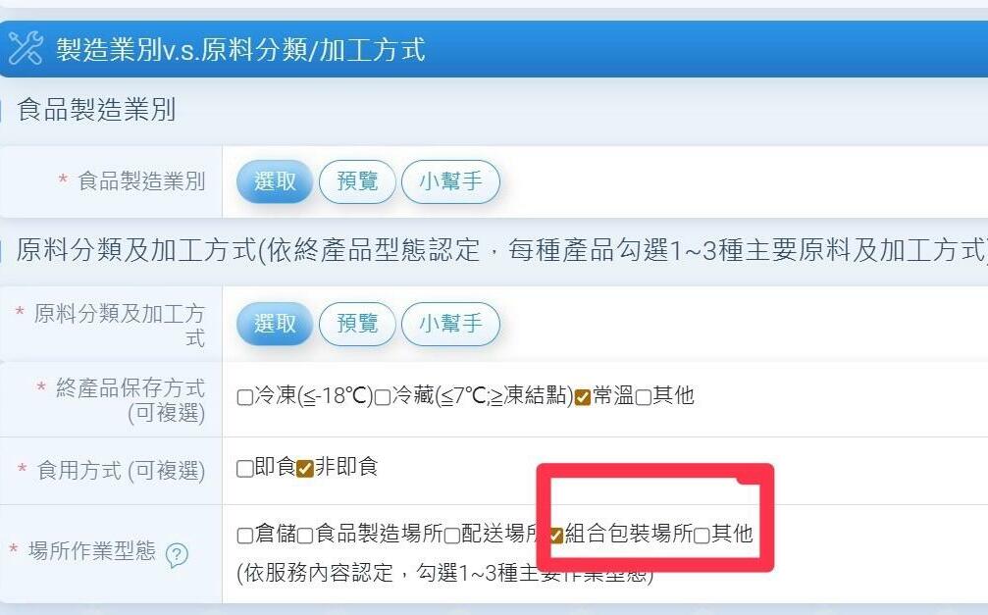Click the wrench icon in the blue header

coord(26,48)
